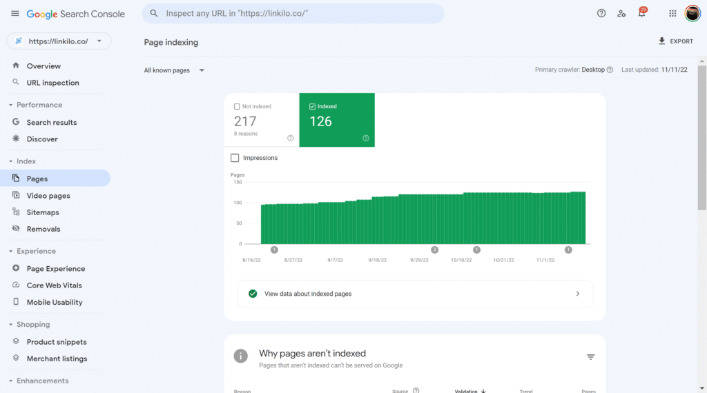Image resolution: width=707 pixels, height=393 pixels.
Task: Open users and permissions settings icon
Action: tap(621, 14)
